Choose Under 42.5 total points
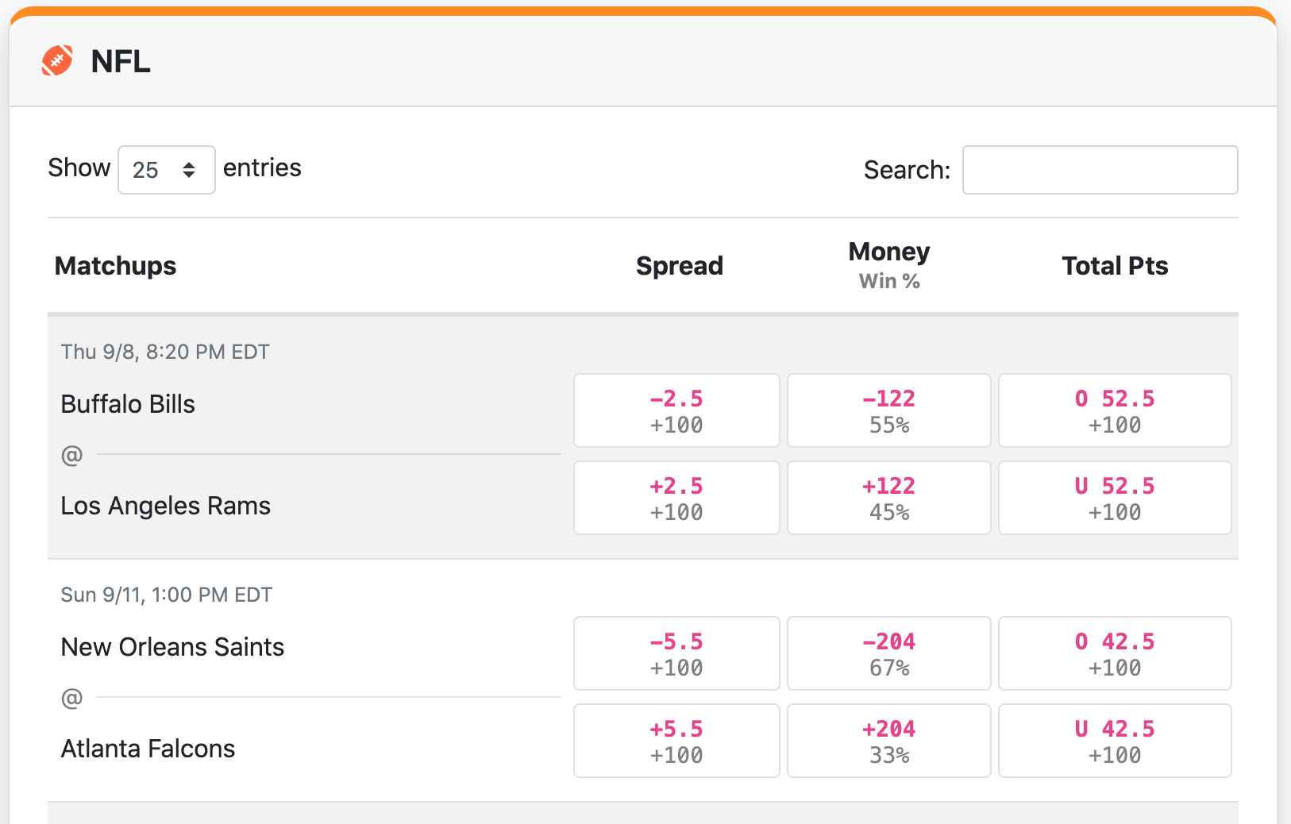The height and width of the screenshot is (824, 1291). [x=1115, y=741]
